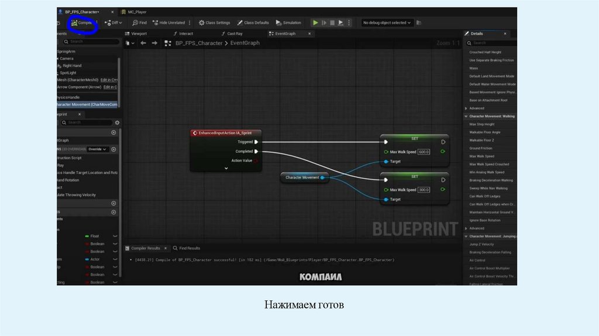Click the Max Walk Speed 300.0 value field
The height and width of the screenshot is (336, 599).
tap(424, 190)
